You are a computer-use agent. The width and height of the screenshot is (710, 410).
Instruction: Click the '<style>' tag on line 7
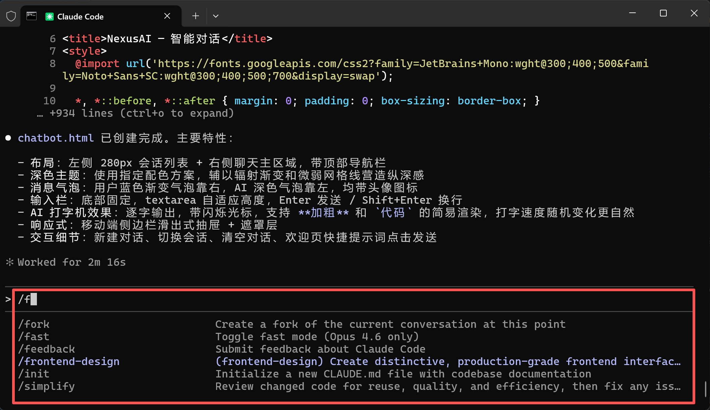click(85, 51)
